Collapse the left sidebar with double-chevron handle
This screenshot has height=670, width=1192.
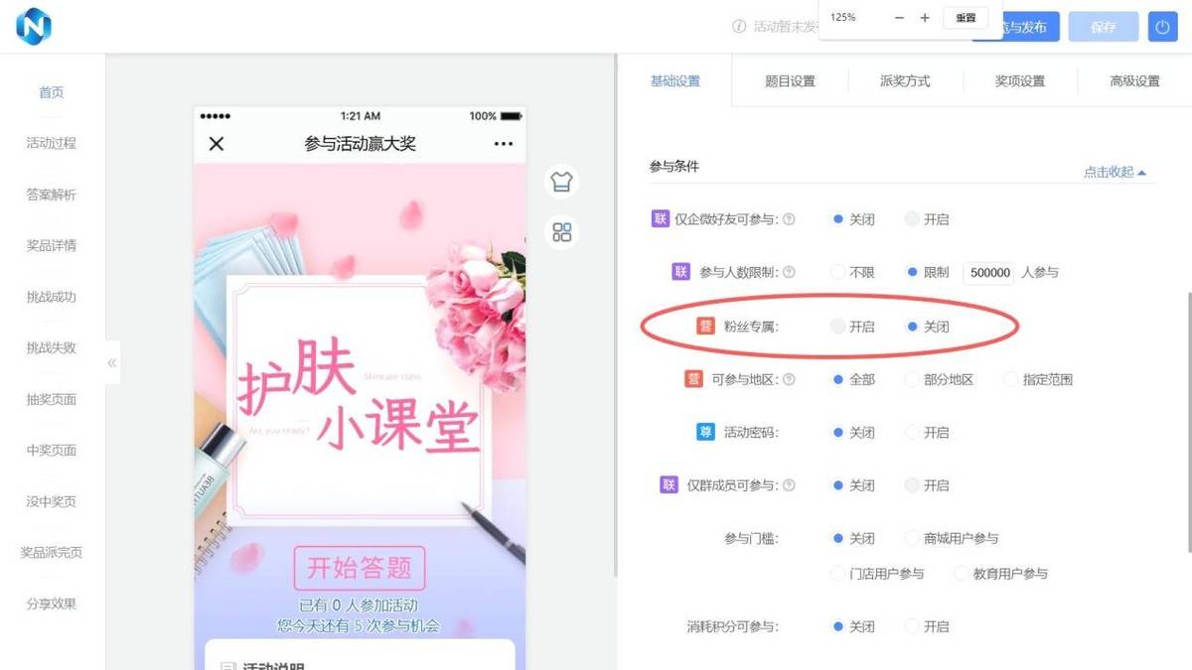[112, 363]
